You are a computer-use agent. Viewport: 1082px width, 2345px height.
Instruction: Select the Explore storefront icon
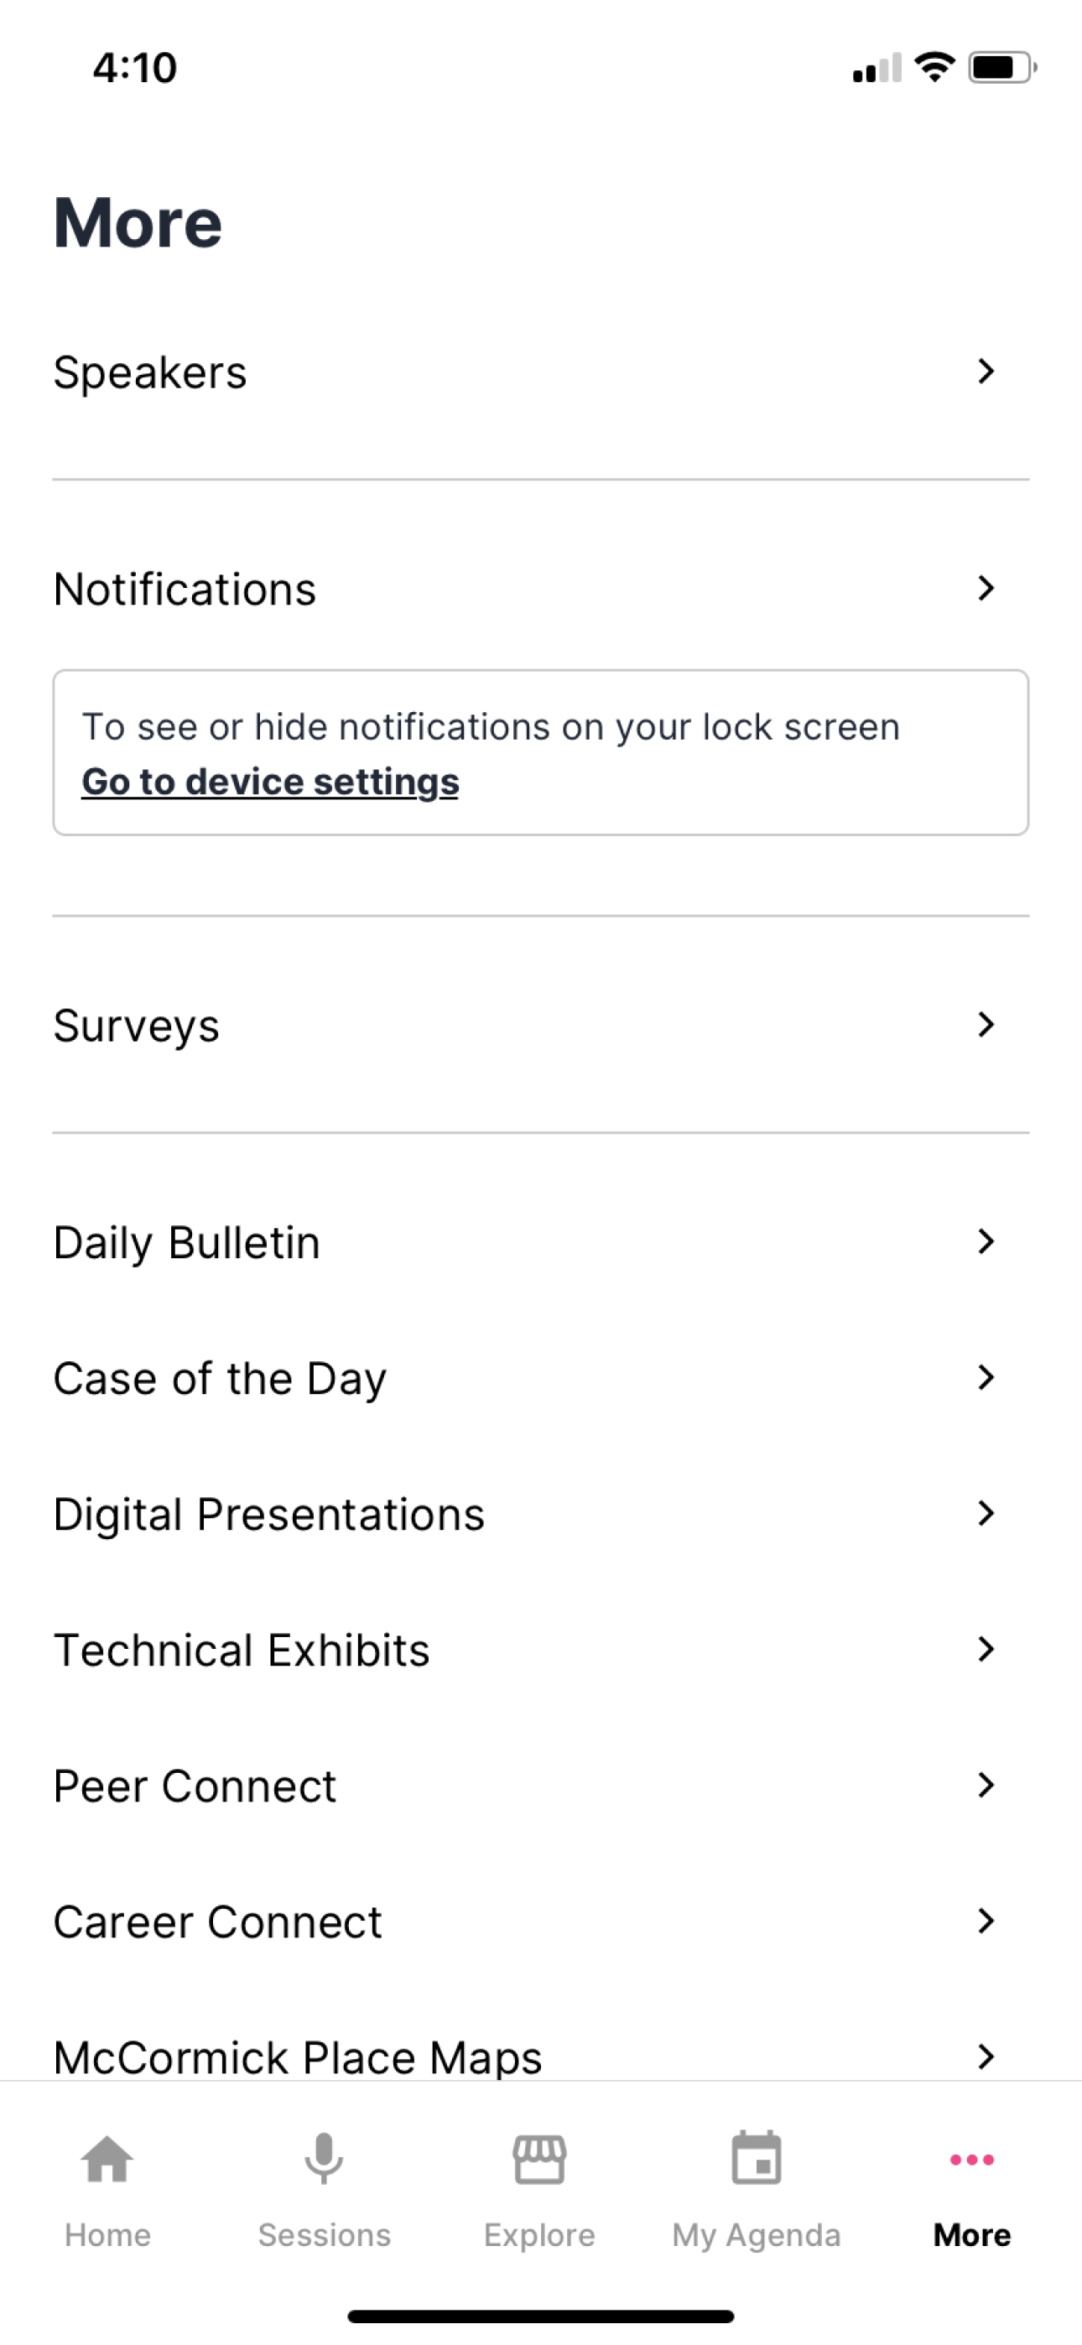539,2158
